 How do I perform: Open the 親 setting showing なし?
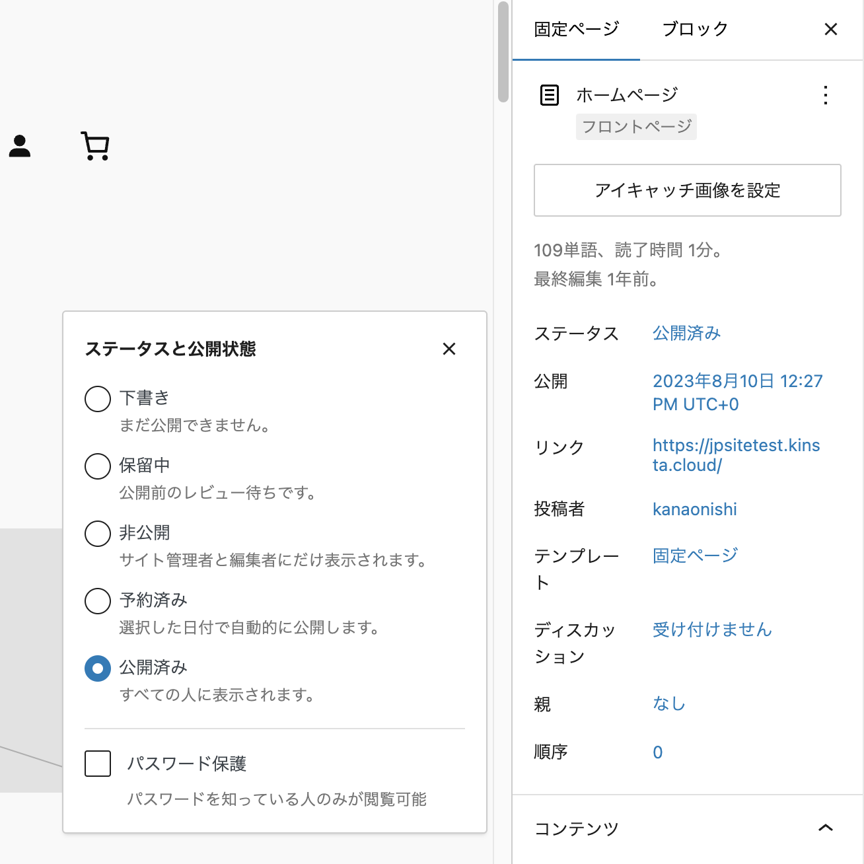668,703
